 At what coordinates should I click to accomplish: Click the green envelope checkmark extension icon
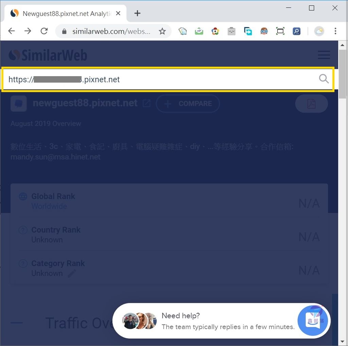199,31
